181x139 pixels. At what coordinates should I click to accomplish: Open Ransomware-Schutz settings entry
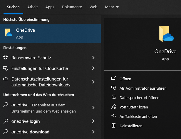click(31, 58)
